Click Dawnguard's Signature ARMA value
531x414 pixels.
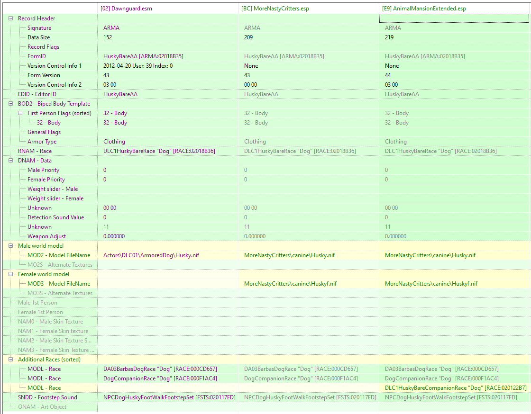(111, 28)
